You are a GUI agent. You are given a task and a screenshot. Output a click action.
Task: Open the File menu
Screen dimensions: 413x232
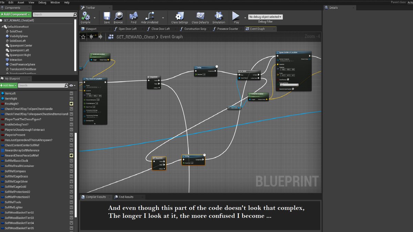point(2,2)
